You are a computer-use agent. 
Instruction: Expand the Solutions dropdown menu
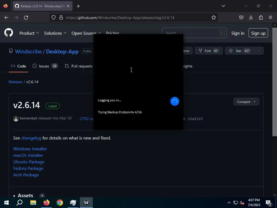coord(55,33)
